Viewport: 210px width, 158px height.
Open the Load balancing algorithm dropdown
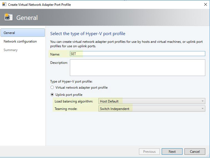[152, 101]
